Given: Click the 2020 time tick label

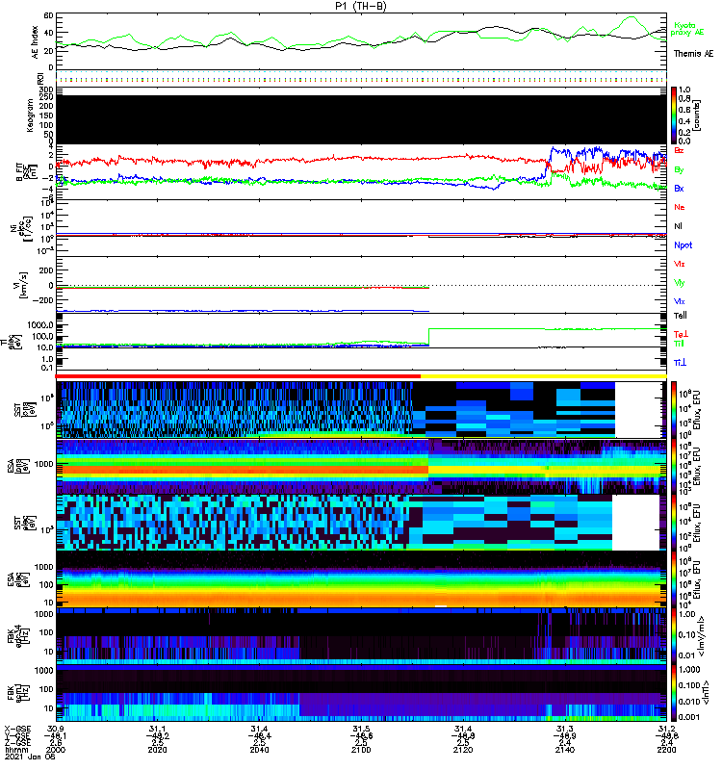Looking at the screenshot, I should 157,750.
